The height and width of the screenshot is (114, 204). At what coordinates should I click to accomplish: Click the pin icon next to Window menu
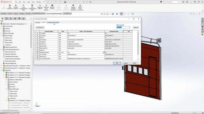pos(43,2)
